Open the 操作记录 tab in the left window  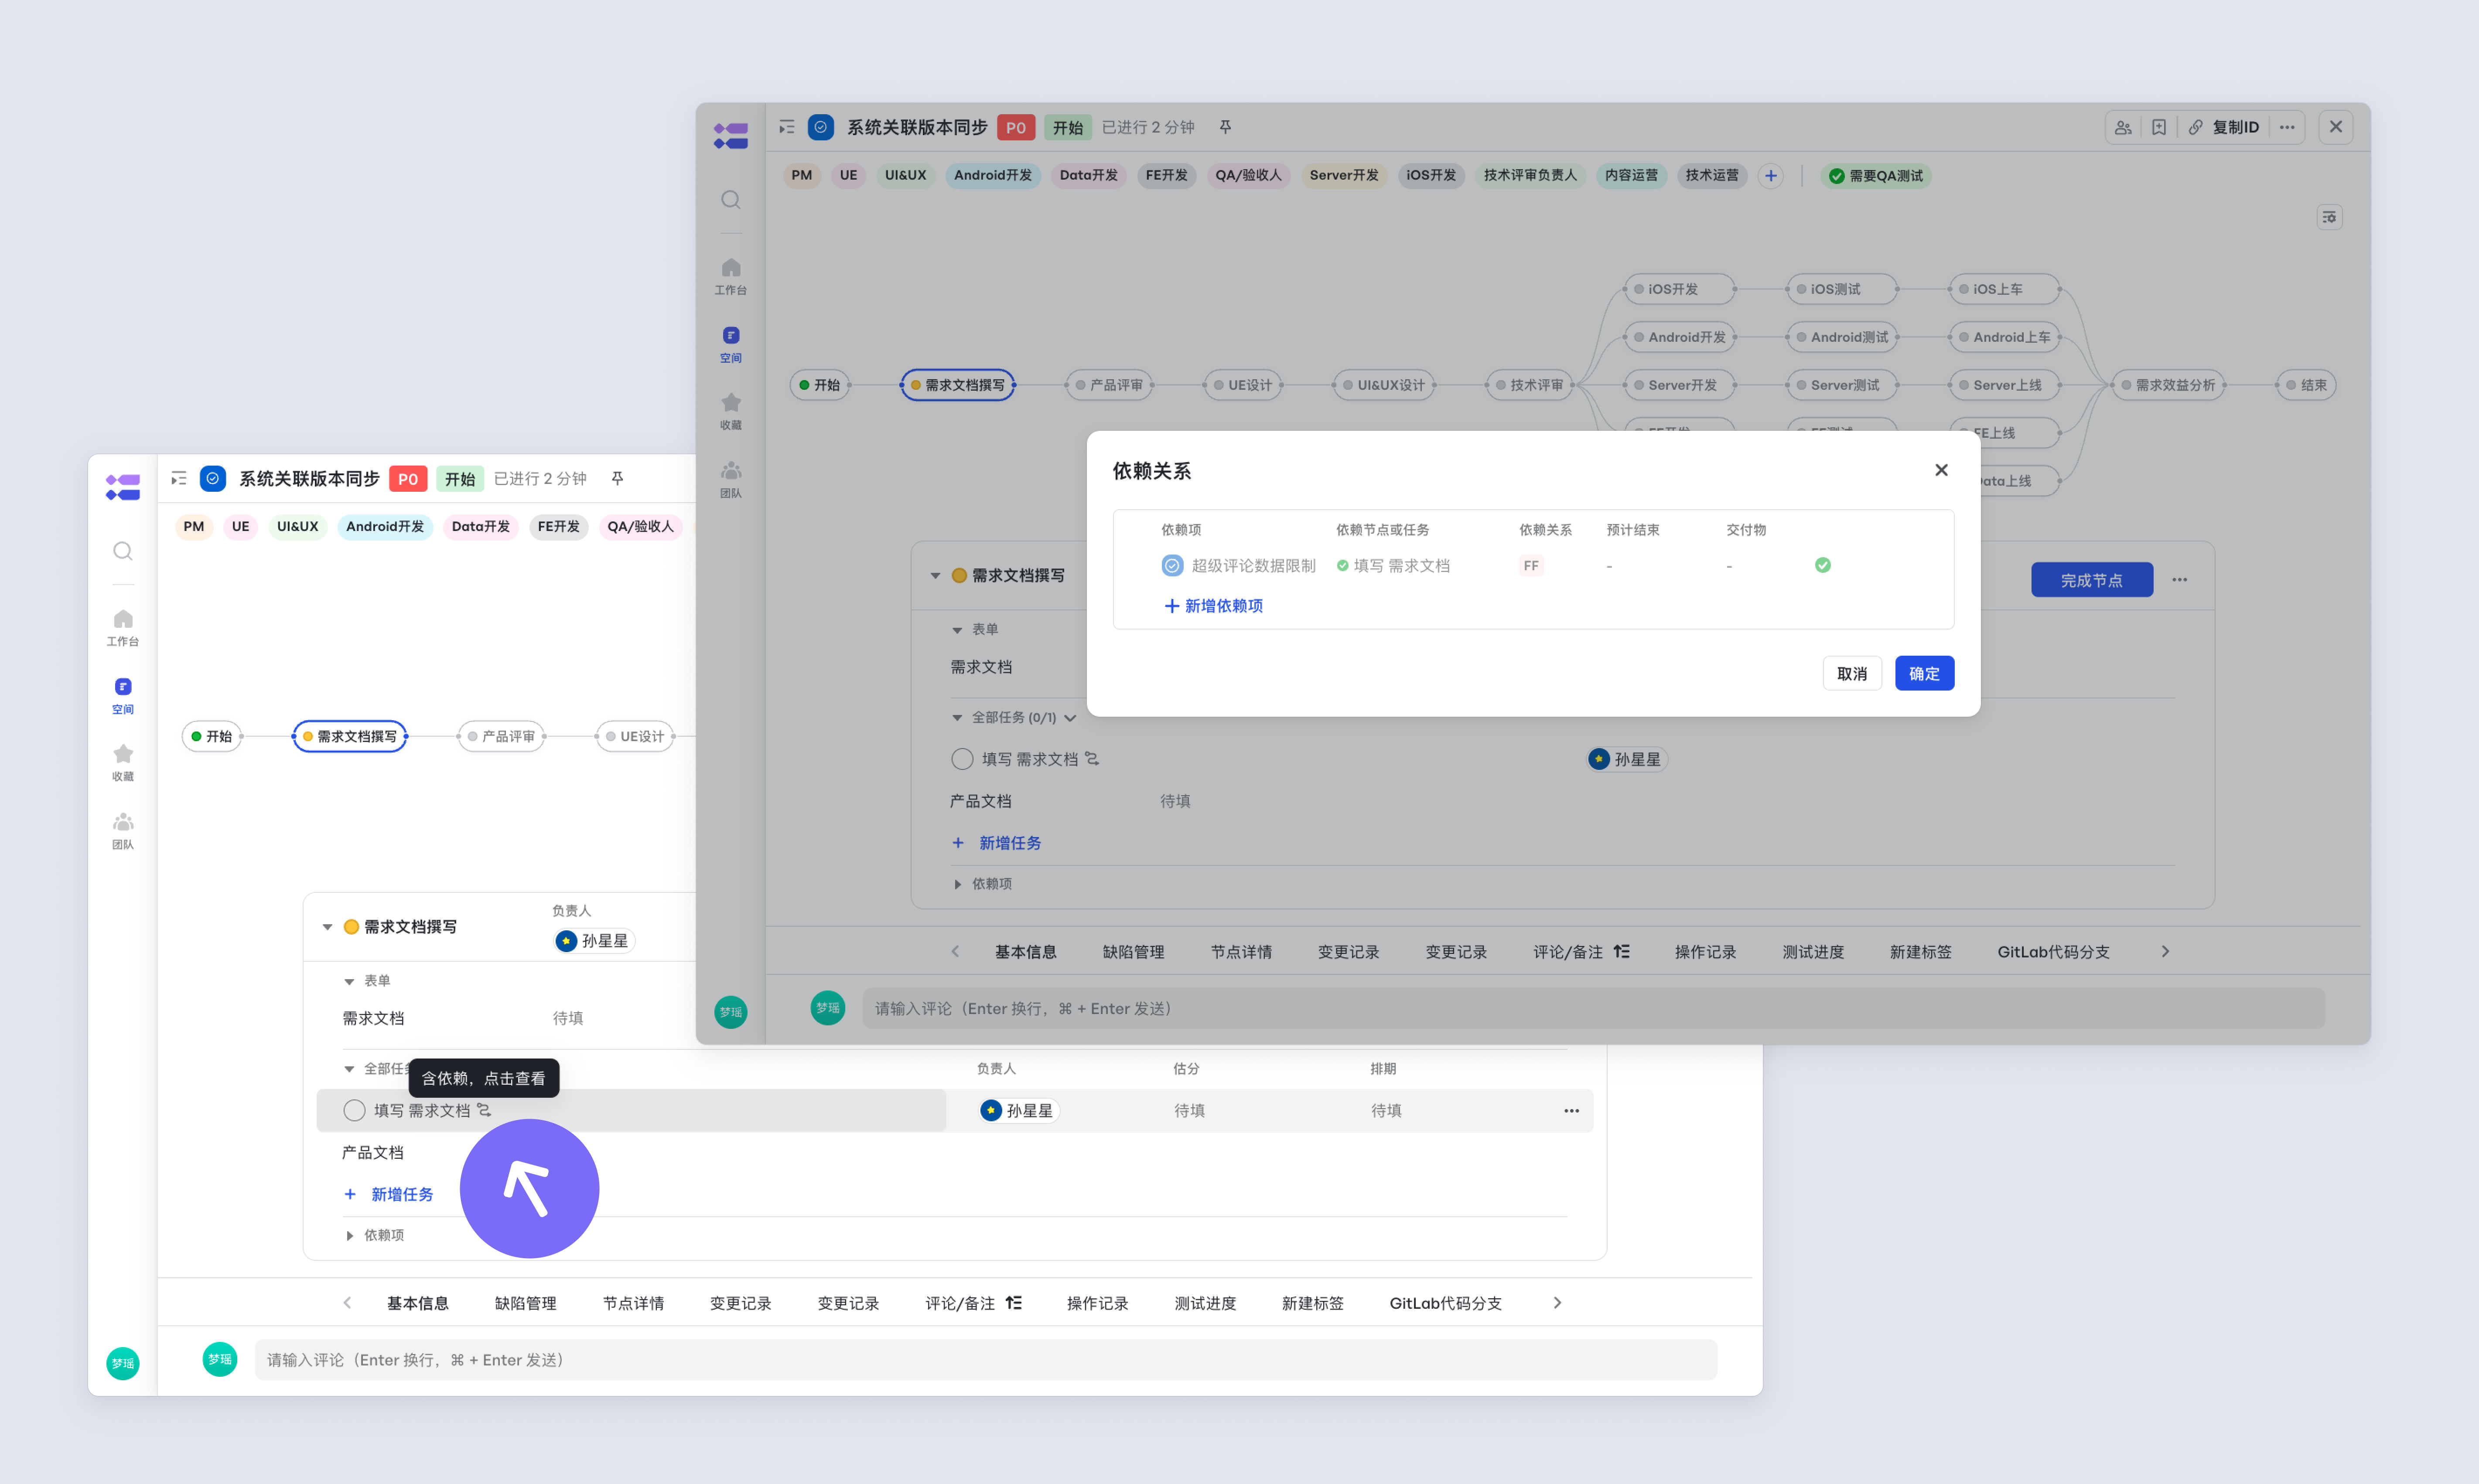pos(1097,1303)
